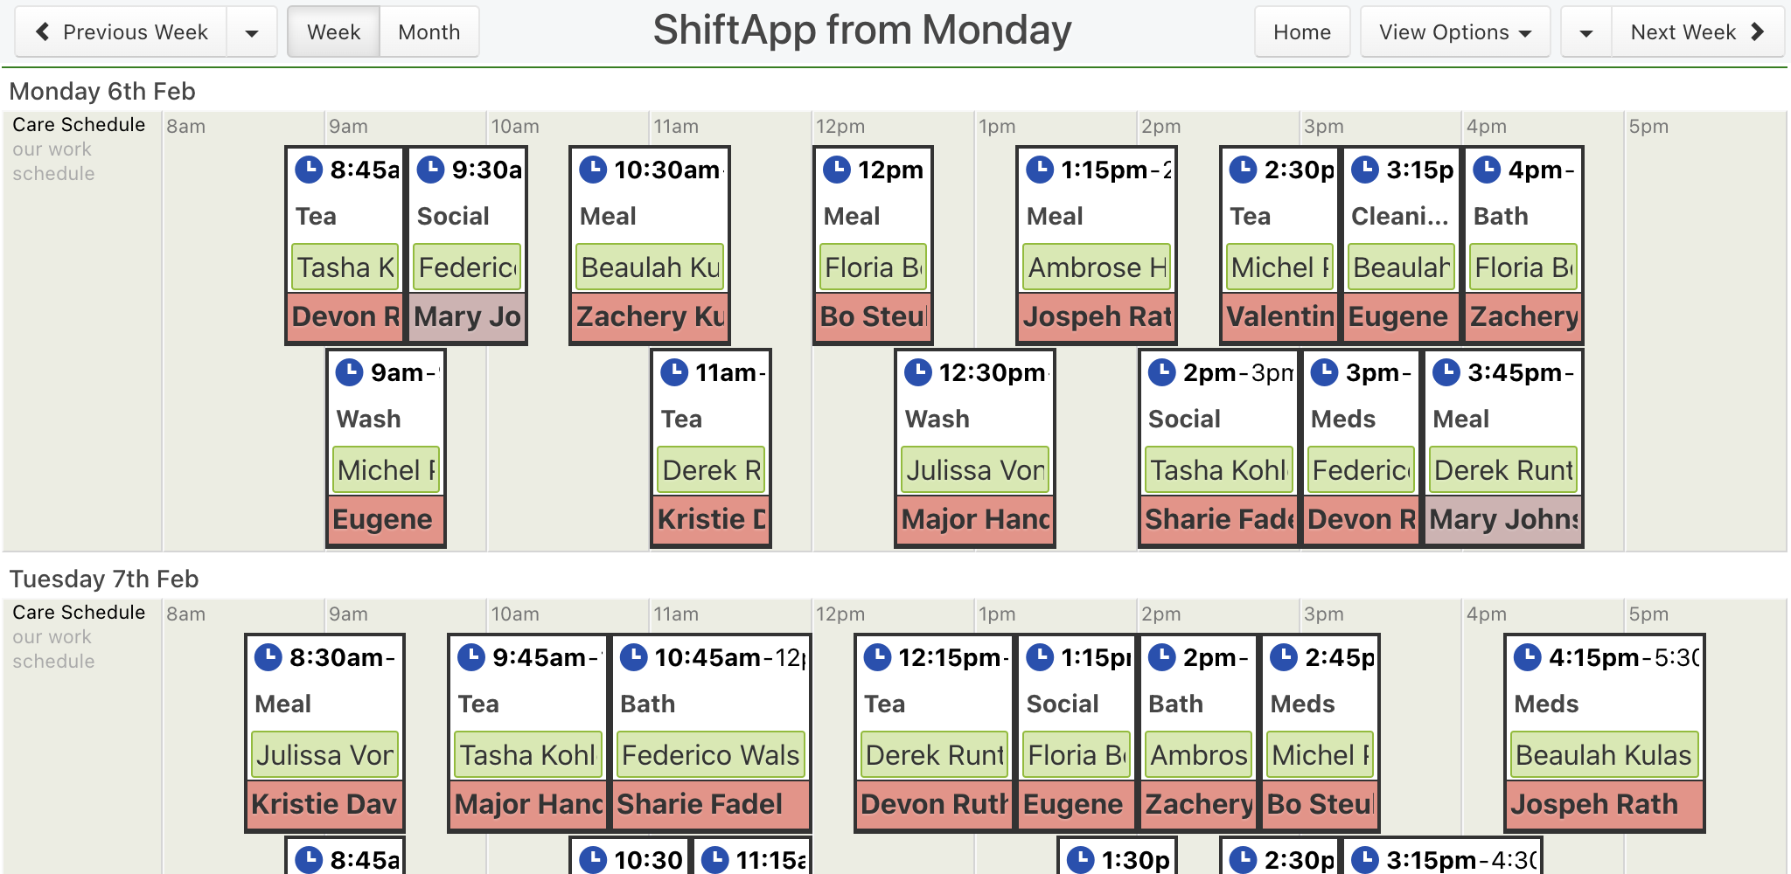Click clock icon on Tuesday 4:15pm Meds shift
This screenshot has width=1791, height=874.
pyautogui.click(x=1527, y=656)
